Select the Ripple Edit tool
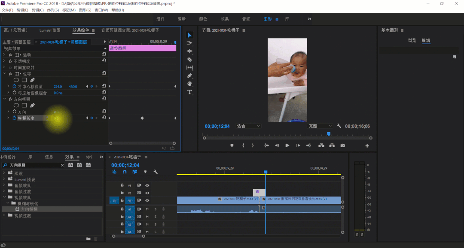 (190, 51)
